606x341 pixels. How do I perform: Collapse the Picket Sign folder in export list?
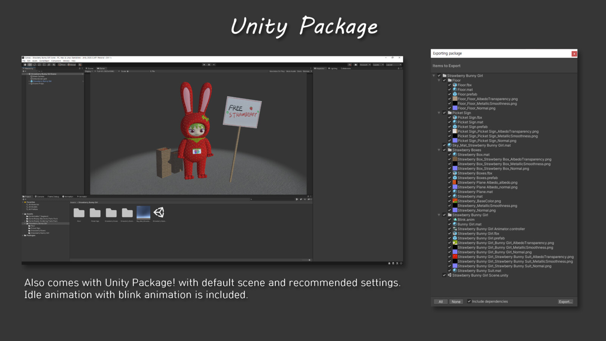[439, 113]
